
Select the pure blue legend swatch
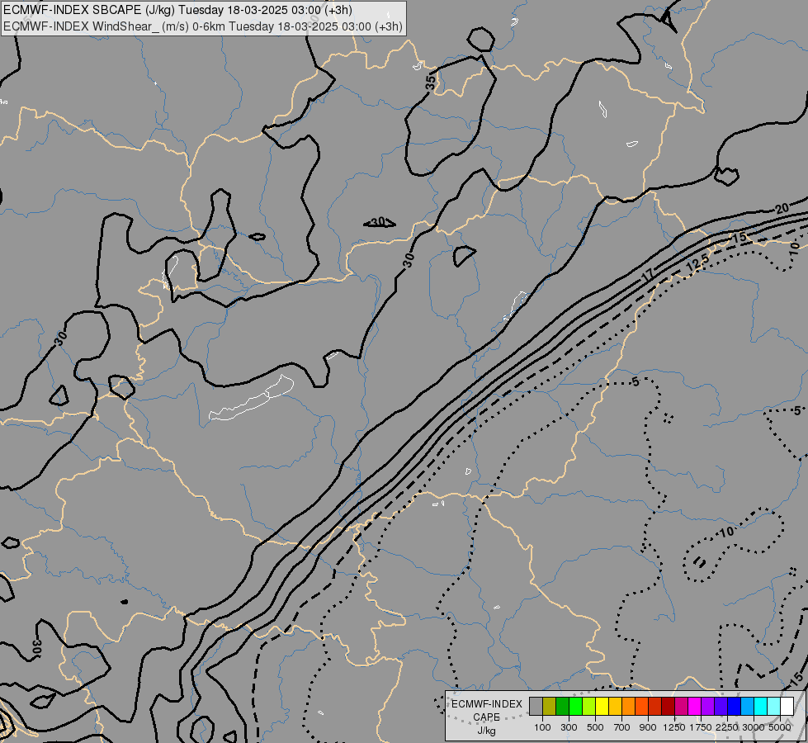click(735, 706)
